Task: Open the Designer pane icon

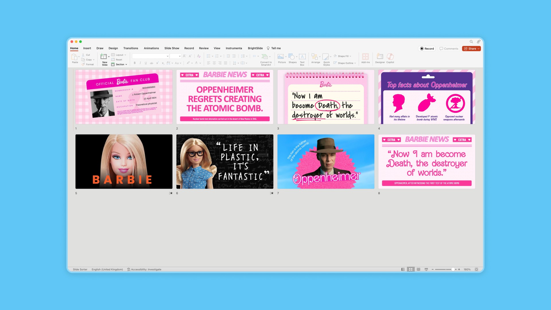Action: 380,57
